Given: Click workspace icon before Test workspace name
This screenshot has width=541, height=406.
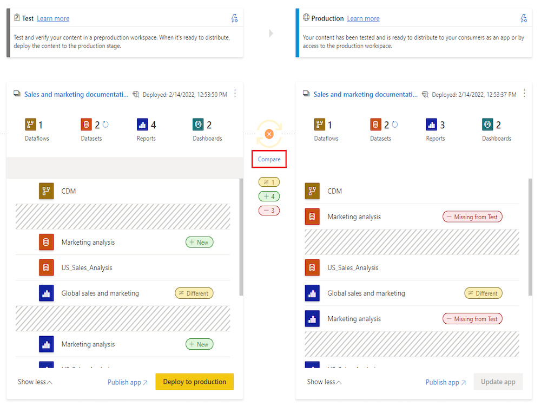Looking at the screenshot, I should coord(17,94).
